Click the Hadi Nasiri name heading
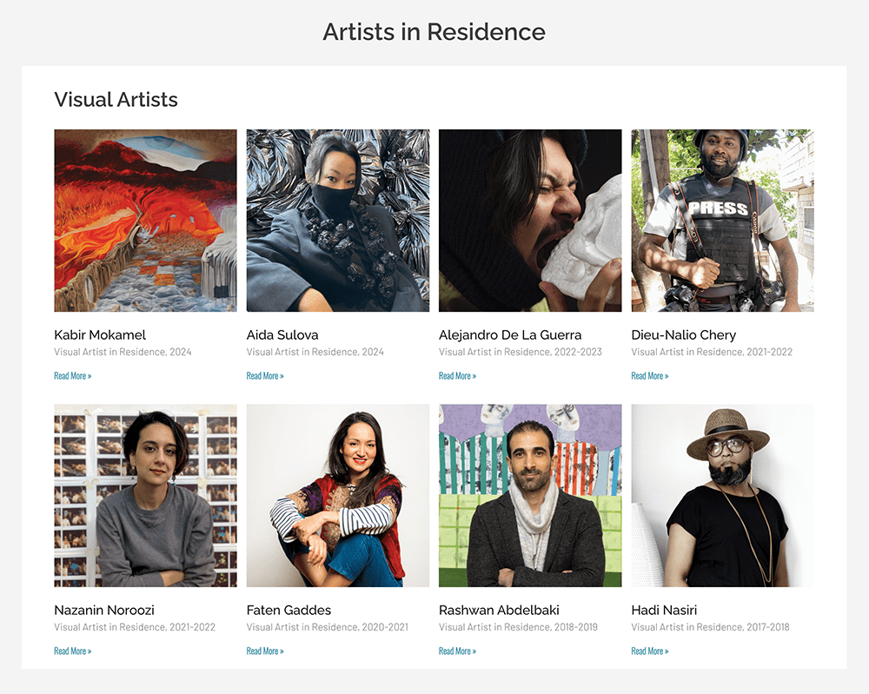The height and width of the screenshot is (694, 869). pyautogui.click(x=664, y=611)
